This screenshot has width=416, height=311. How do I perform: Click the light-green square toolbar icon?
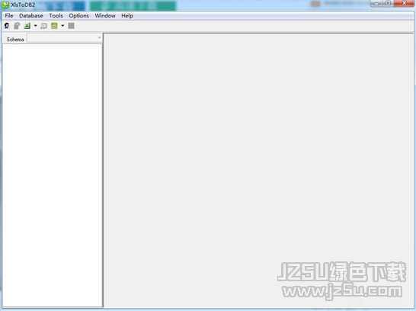54,26
